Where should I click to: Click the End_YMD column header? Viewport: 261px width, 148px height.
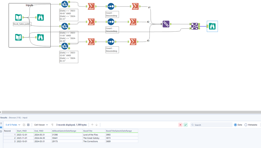click(x=43, y=131)
